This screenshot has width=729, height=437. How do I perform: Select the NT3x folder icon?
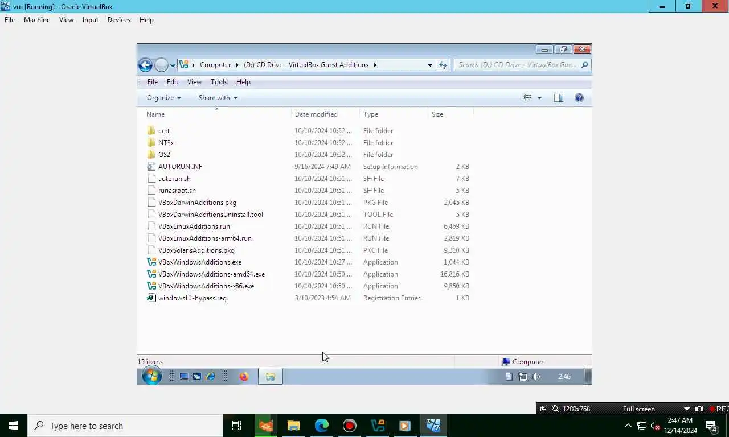[151, 143]
